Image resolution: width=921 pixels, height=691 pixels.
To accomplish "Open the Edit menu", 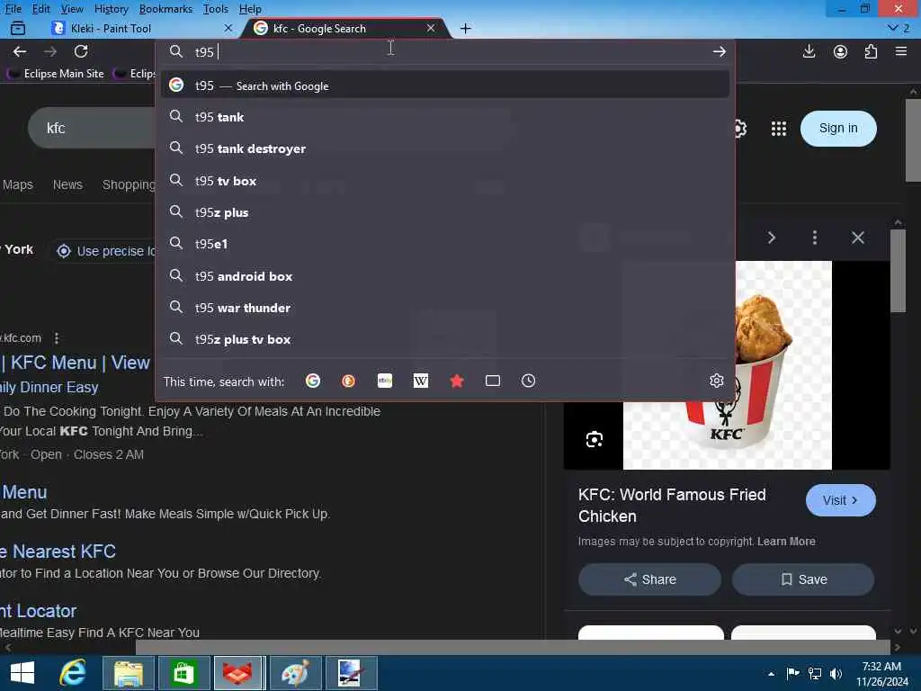I will (41, 9).
